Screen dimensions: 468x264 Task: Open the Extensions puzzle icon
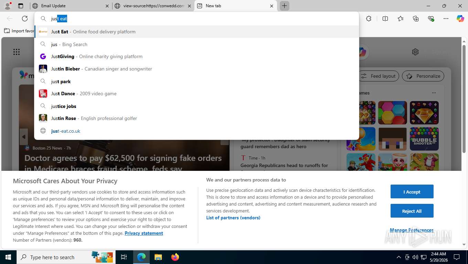point(369,19)
